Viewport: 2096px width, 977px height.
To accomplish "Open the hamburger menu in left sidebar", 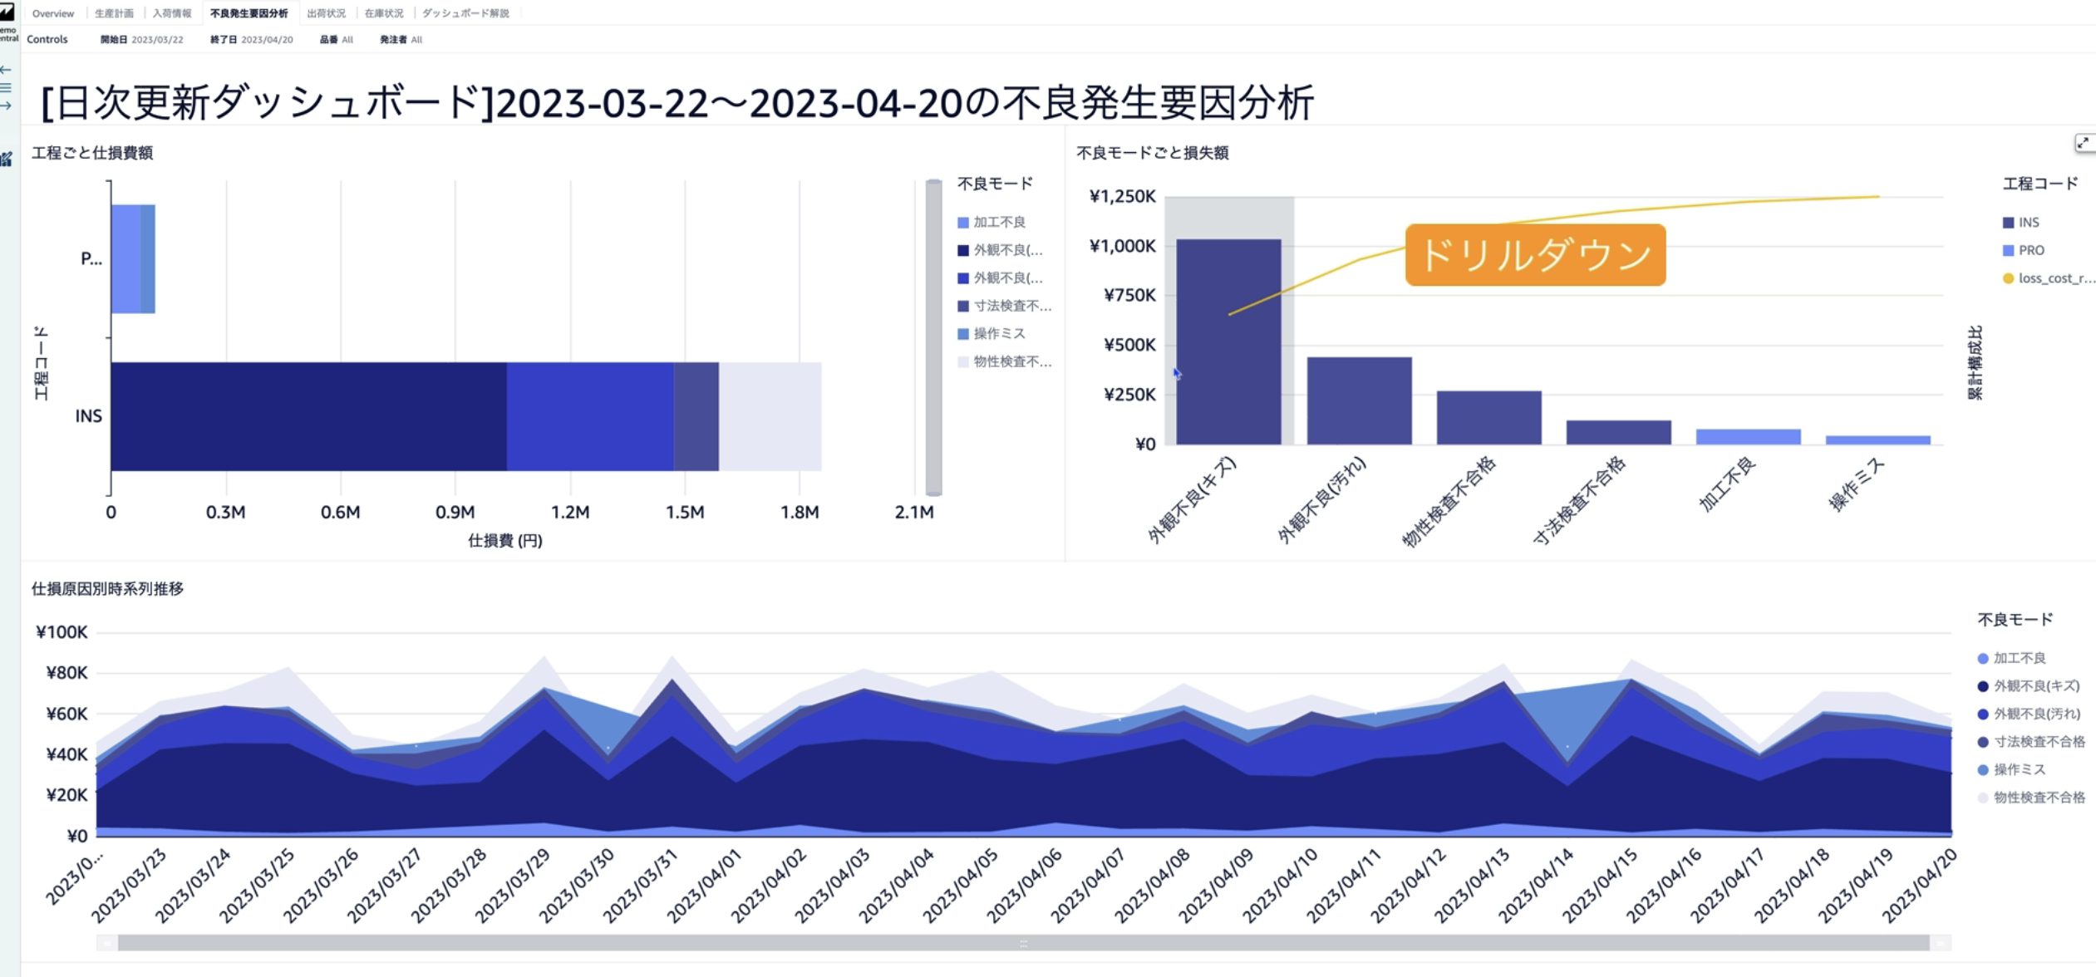I will coord(6,87).
